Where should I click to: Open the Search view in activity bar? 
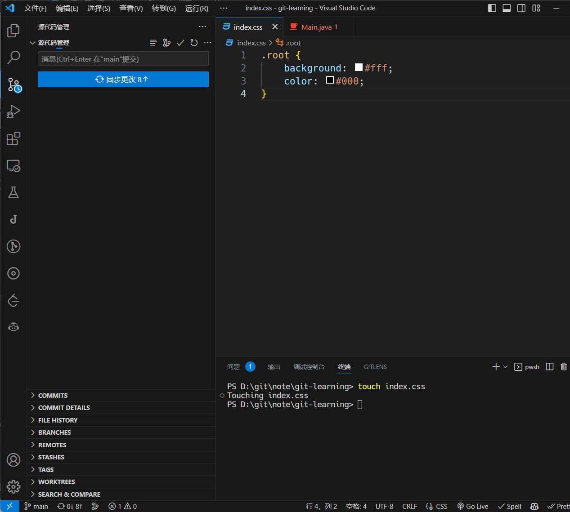pyautogui.click(x=13, y=57)
